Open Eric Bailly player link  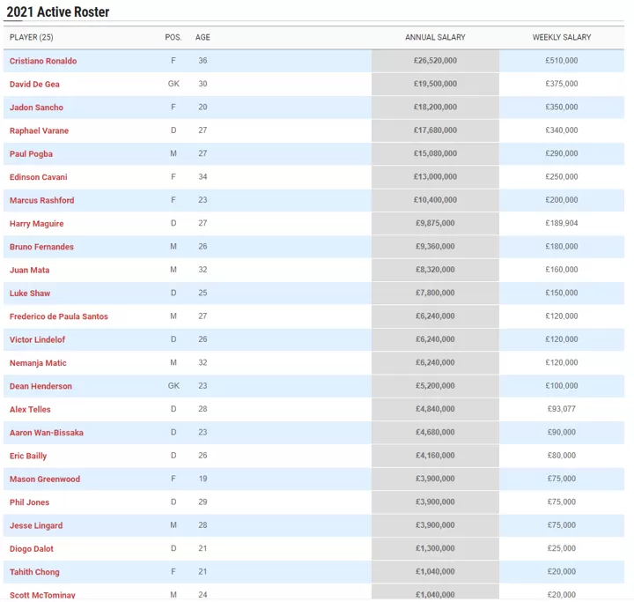[x=28, y=456]
